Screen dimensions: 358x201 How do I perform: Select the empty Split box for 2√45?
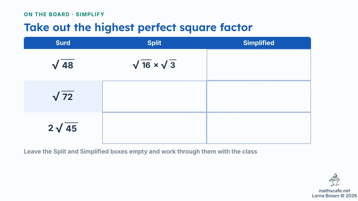coord(154,128)
